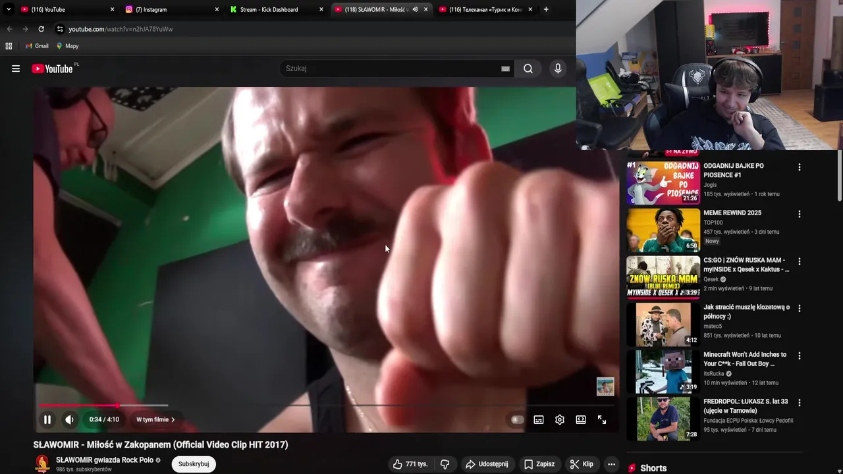Go forward in browser history
Image resolution: width=843 pixels, height=474 pixels.
click(x=25, y=29)
